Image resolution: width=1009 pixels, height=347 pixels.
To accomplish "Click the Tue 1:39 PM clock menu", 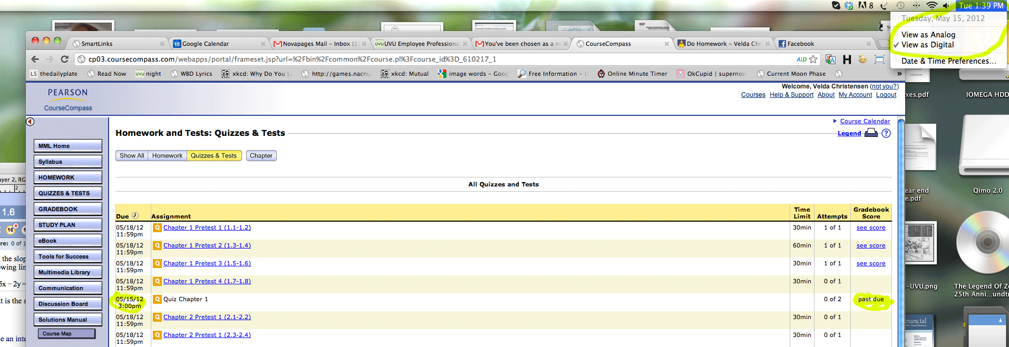I will click(x=981, y=5).
